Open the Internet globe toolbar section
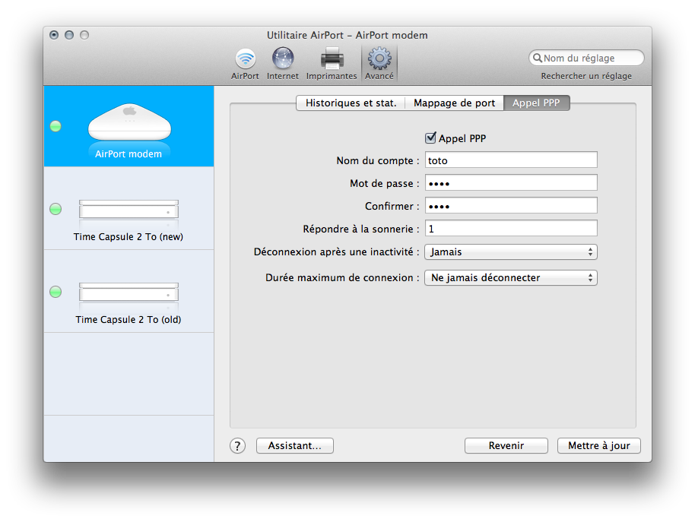This screenshot has width=695, height=522. [283, 64]
